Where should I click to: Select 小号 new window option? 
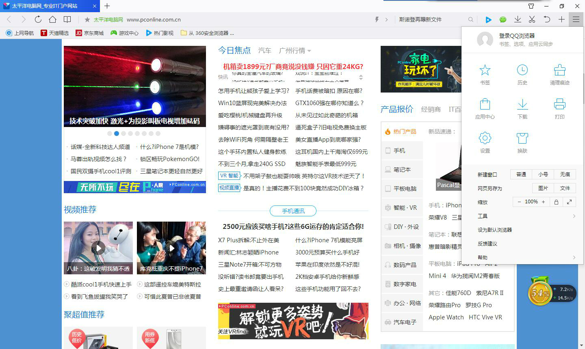coord(543,174)
